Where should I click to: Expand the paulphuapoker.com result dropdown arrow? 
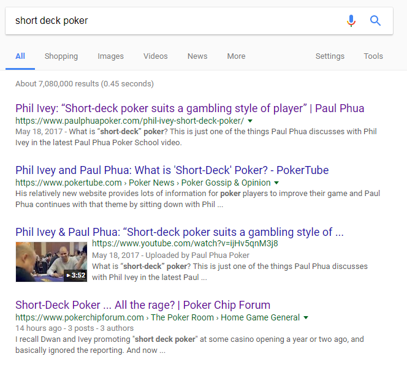pyautogui.click(x=250, y=121)
